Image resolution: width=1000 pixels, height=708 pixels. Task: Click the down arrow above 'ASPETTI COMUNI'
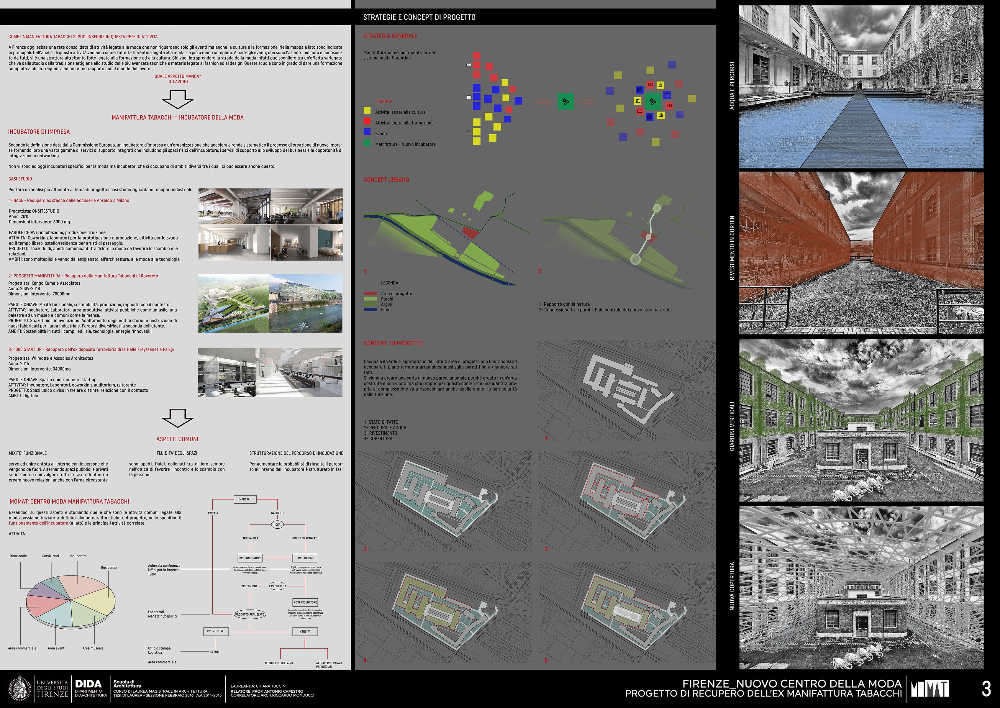177,418
